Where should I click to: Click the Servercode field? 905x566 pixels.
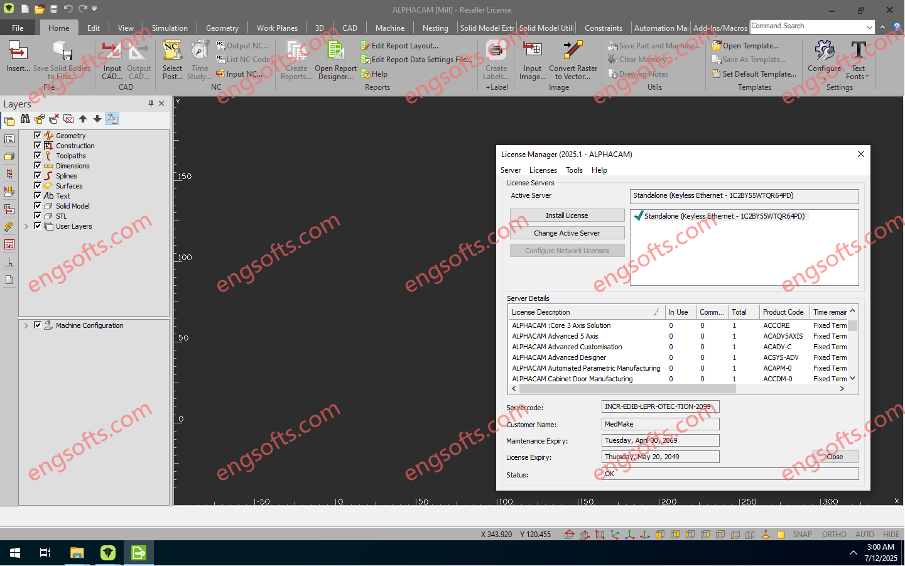[660, 406]
